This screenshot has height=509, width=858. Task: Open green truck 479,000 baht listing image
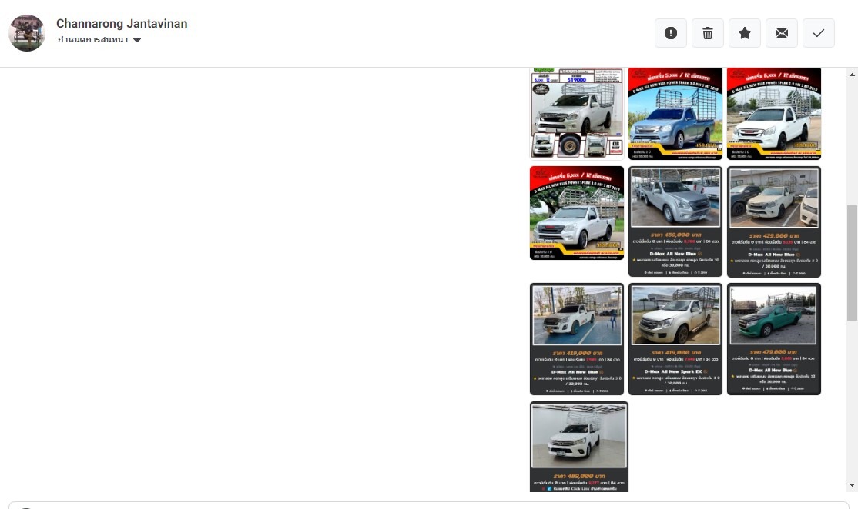(774, 338)
